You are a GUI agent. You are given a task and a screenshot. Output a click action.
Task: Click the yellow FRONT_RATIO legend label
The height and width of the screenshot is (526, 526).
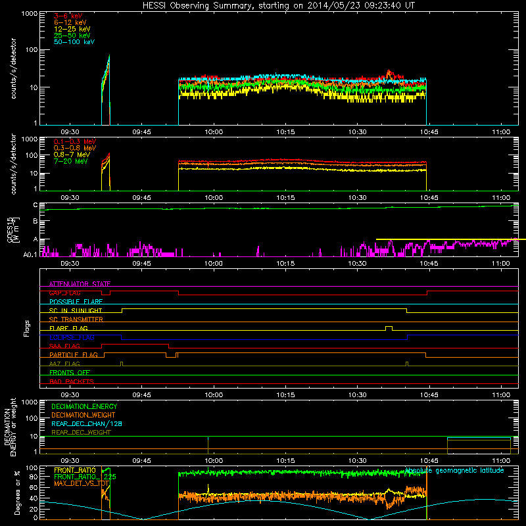click(x=75, y=470)
